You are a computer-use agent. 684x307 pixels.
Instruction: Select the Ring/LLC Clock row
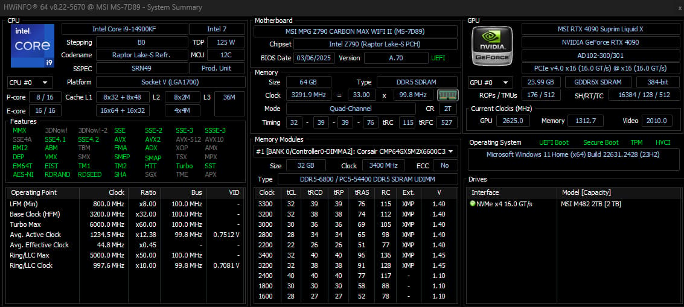pos(126,265)
